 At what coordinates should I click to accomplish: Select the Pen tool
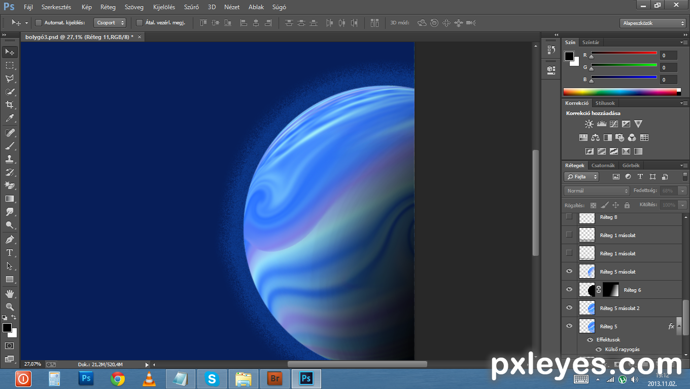[x=10, y=239]
